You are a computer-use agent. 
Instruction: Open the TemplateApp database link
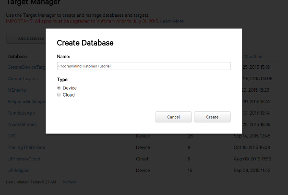click(x=22, y=113)
